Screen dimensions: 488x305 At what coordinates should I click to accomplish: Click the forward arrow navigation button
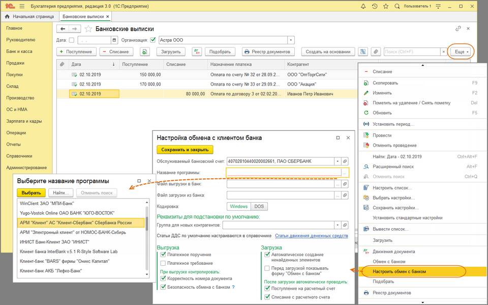tap(75, 29)
